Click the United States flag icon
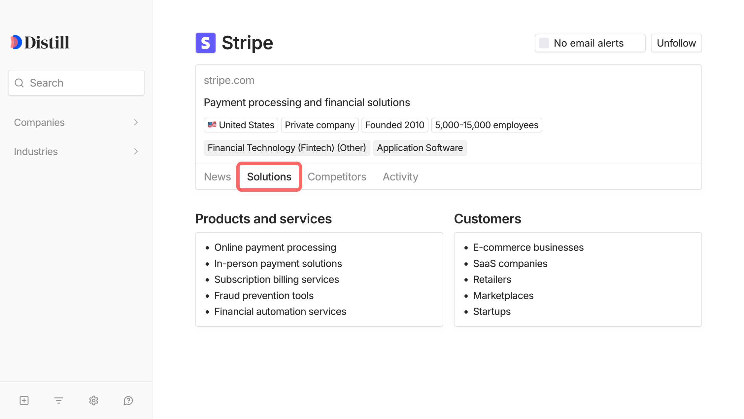 [213, 125]
